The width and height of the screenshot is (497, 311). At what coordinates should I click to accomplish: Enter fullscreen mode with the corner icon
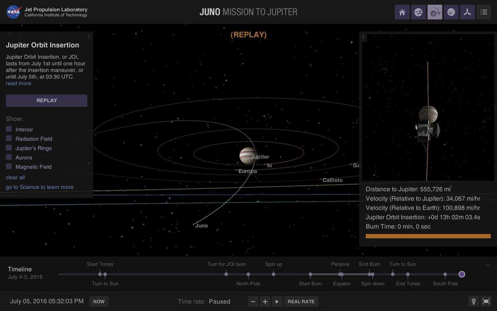(x=486, y=301)
